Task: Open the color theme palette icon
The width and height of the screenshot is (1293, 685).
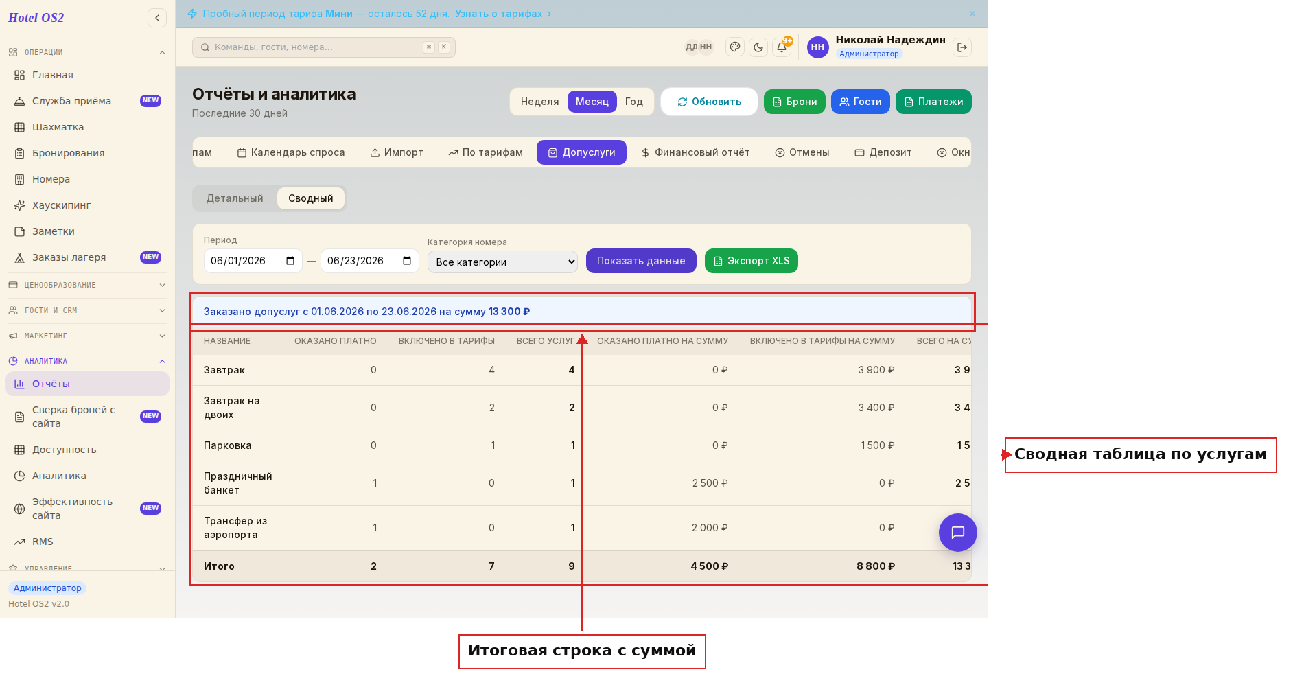Action: click(735, 47)
